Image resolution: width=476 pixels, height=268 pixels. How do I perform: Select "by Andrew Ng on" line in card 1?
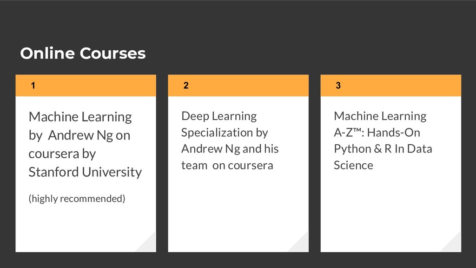(79, 135)
